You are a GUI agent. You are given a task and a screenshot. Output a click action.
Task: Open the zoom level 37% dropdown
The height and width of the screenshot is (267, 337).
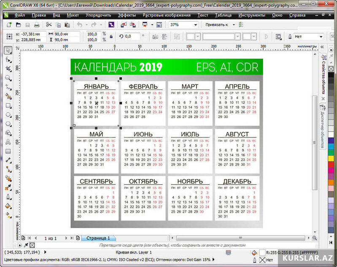click(x=195, y=25)
